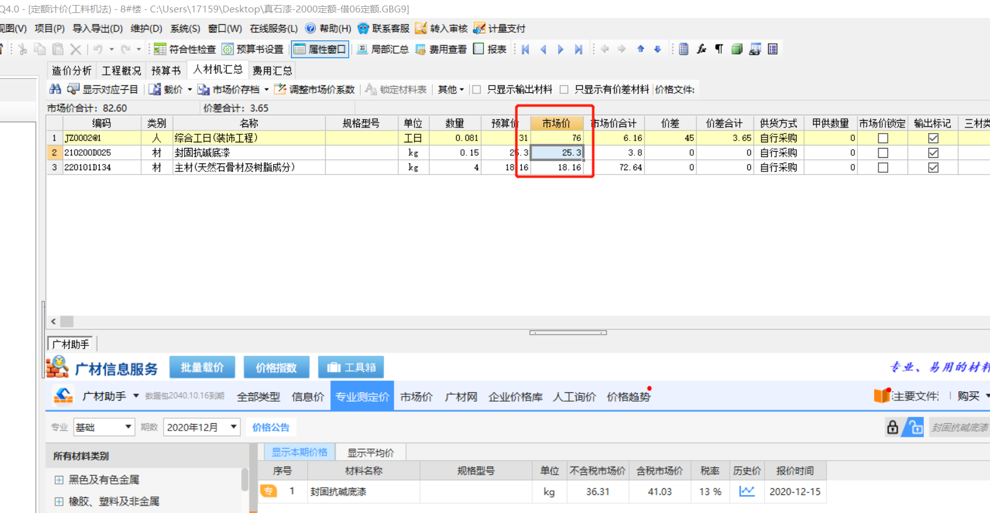990x513 pixels.
Task: Open the 期数 2020年12月 combo box
Action: pos(201,427)
